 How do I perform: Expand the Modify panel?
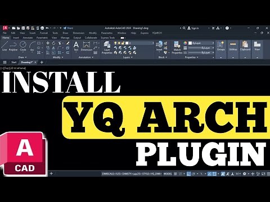tap(58, 57)
